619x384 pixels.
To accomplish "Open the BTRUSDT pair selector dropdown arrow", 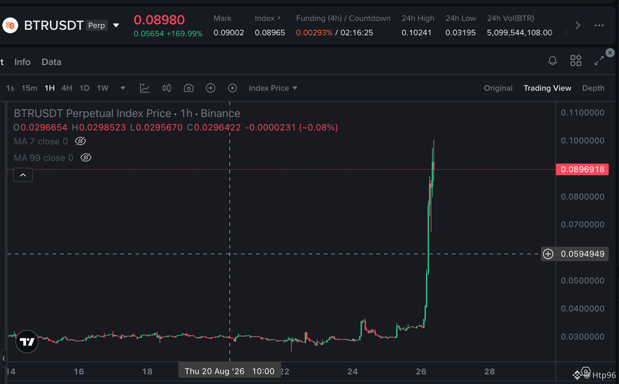I will click(x=116, y=25).
